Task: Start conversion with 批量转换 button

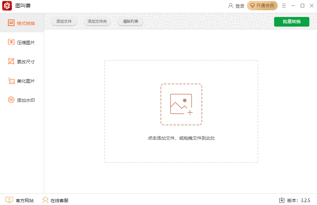Action: 291,21
